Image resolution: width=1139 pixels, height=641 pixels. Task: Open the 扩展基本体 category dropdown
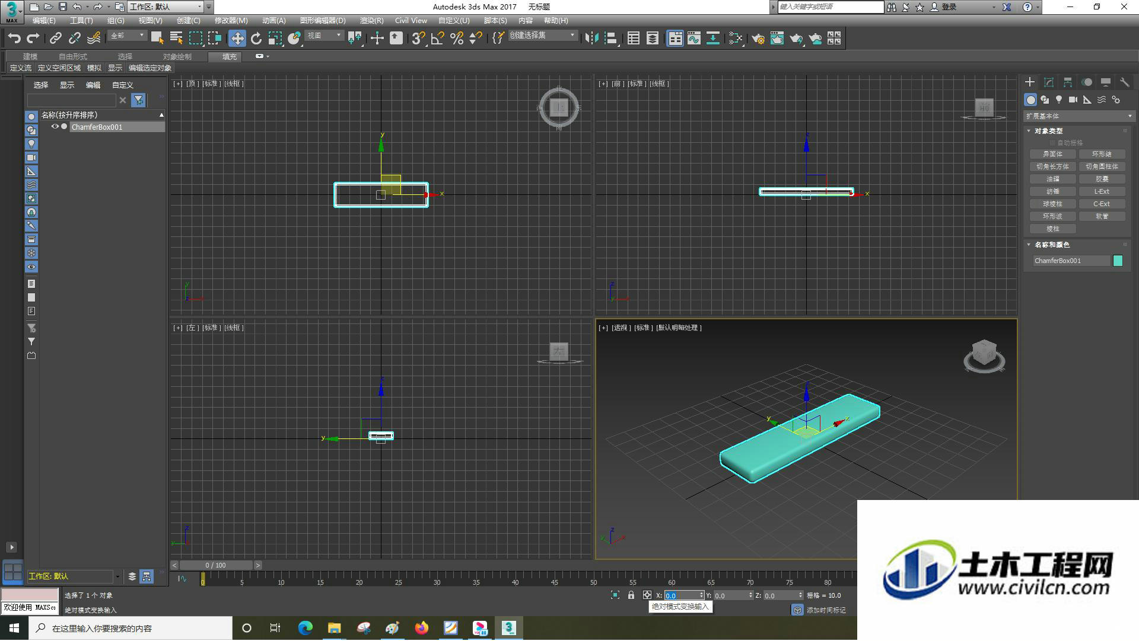click(x=1078, y=116)
